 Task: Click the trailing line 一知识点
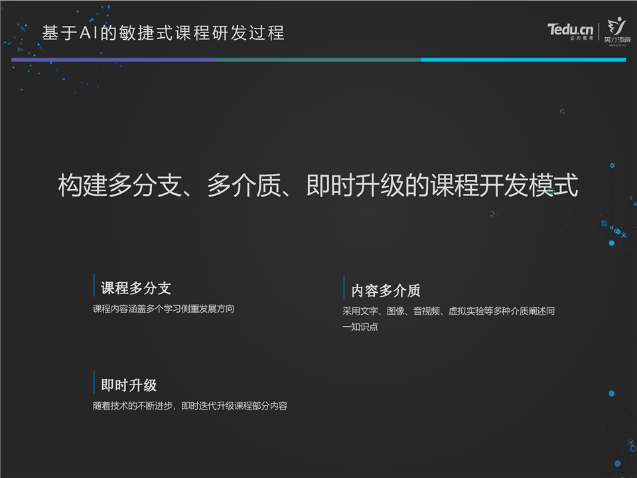tap(360, 327)
